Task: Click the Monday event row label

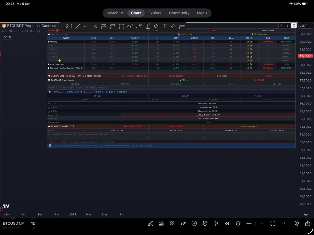Action: [53, 42]
